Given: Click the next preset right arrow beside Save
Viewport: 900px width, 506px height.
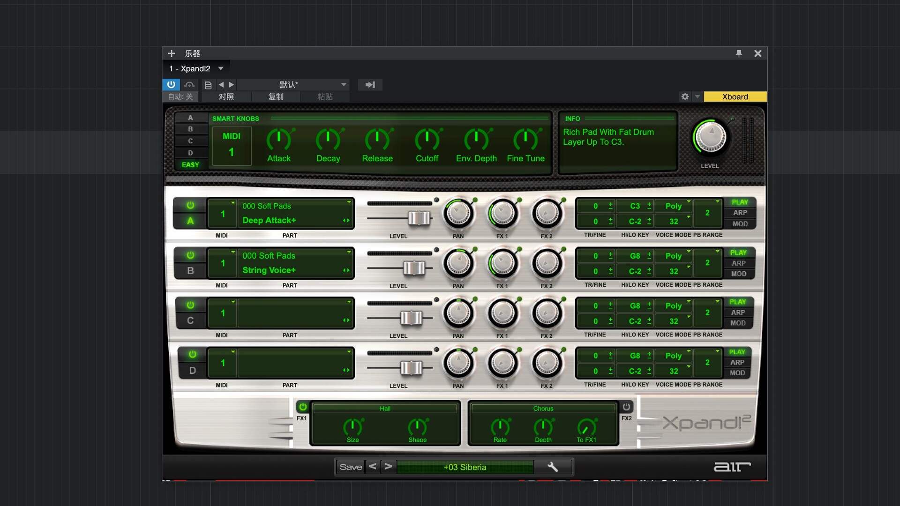Looking at the screenshot, I should tap(388, 467).
